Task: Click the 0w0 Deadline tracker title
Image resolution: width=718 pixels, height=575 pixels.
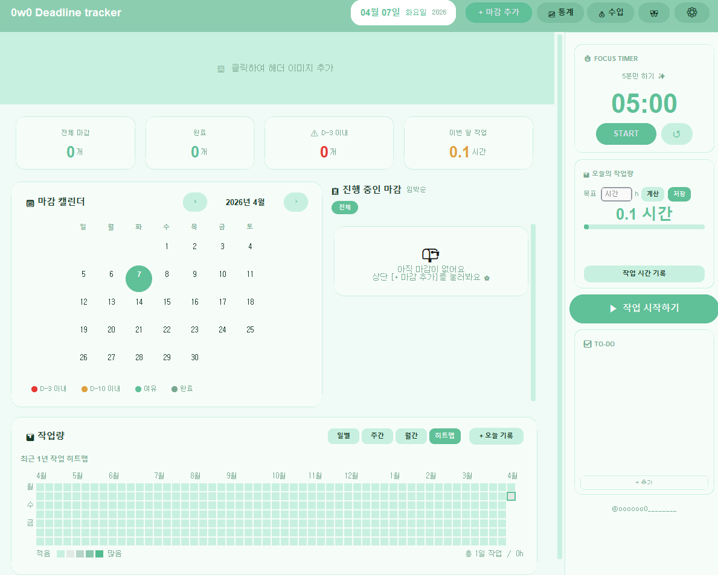Action: click(x=66, y=12)
